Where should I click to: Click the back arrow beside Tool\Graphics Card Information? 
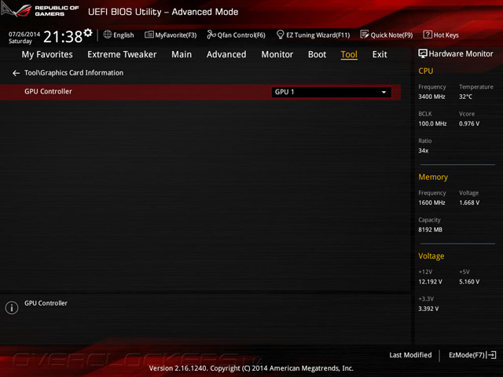tap(16, 73)
